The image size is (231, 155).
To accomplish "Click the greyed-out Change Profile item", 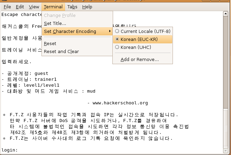I will [x=60, y=16].
